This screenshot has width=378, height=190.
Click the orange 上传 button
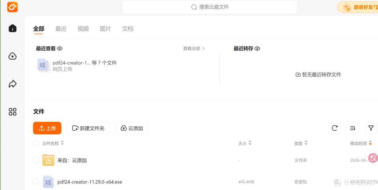(47, 128)
